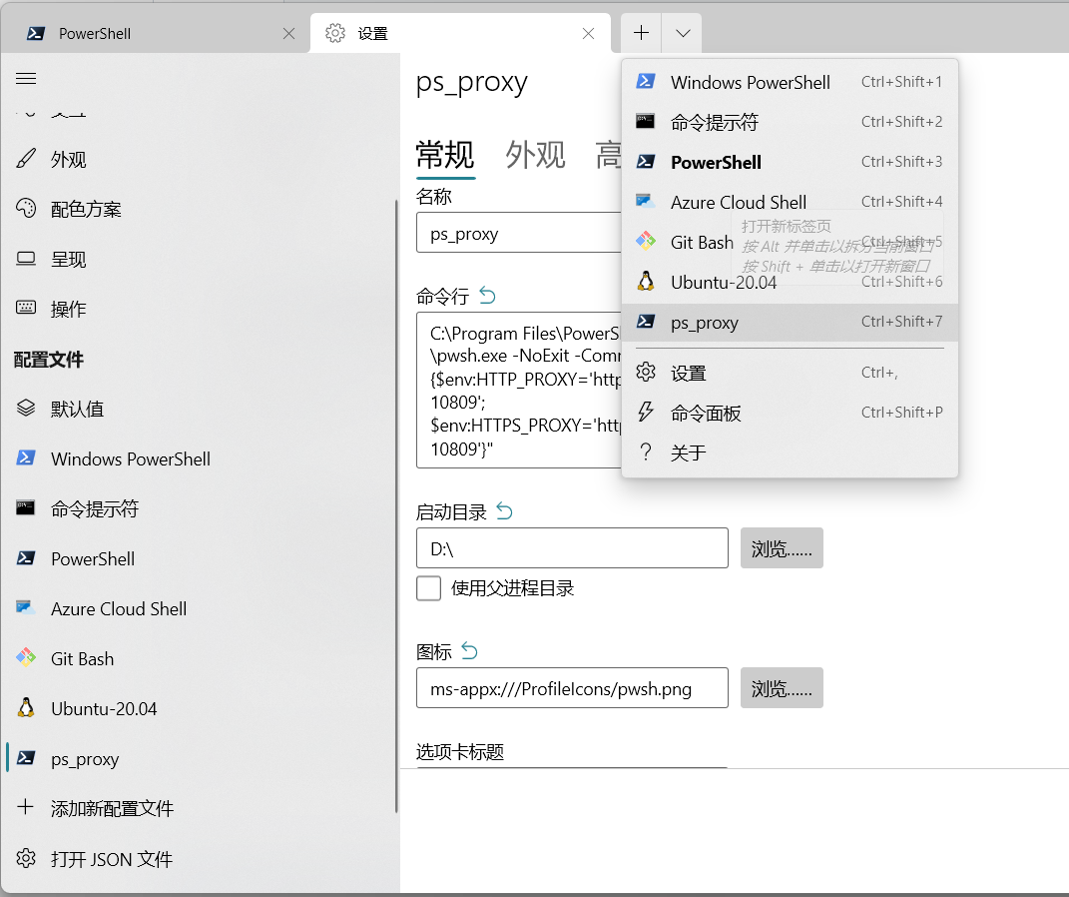Click the monitor icon for 呈现
This screenshot has width=1069, height=897.
(x=26, y=259)
